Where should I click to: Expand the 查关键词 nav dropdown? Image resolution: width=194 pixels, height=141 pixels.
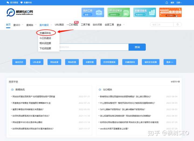pyautogui.click(x=46, y=25)
